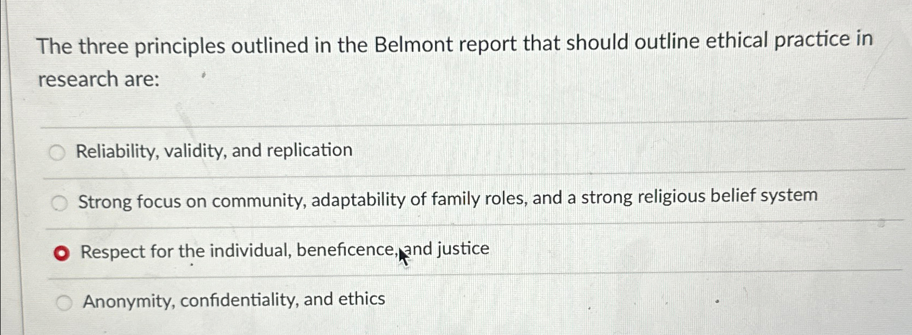Select "Respect for the individual, beneficence, and justice"
The width and height of the screenshot is (912, 335).
[62, 251]
